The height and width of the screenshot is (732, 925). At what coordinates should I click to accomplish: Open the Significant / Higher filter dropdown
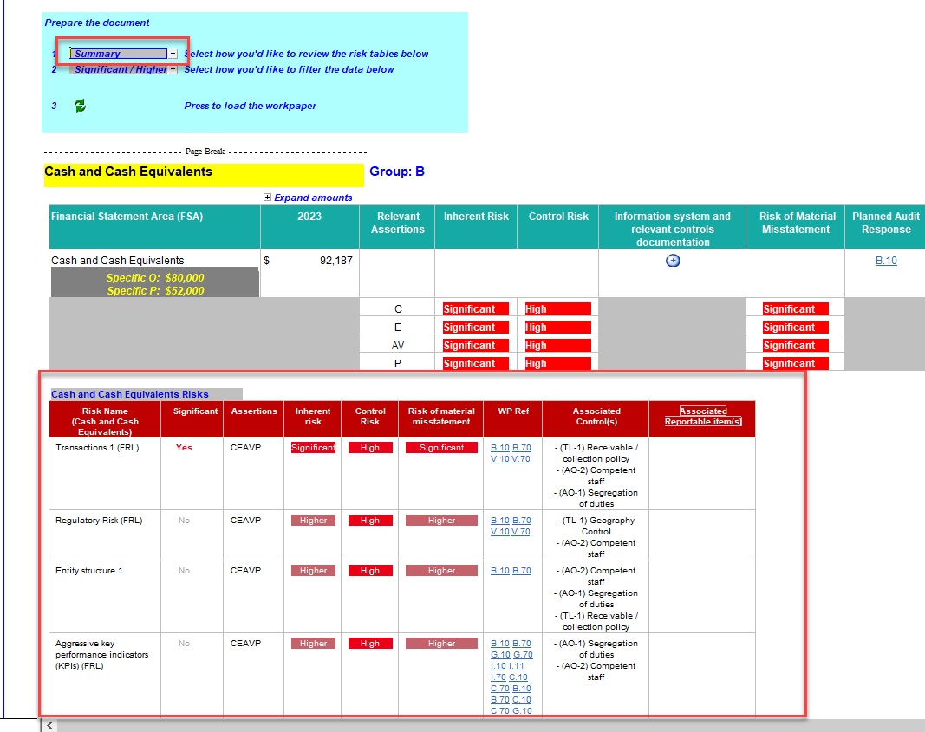(173, 69)
